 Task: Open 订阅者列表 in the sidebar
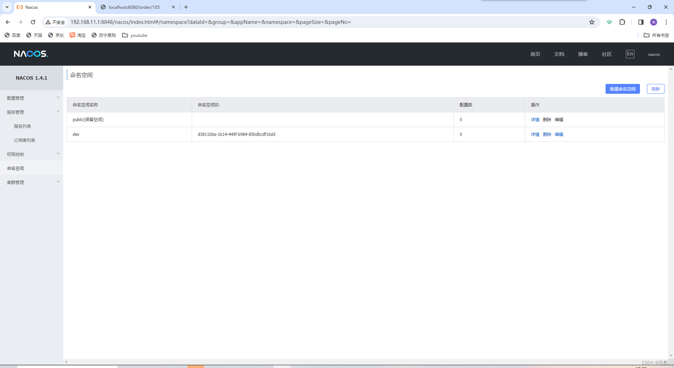click(x=25, y=140)
